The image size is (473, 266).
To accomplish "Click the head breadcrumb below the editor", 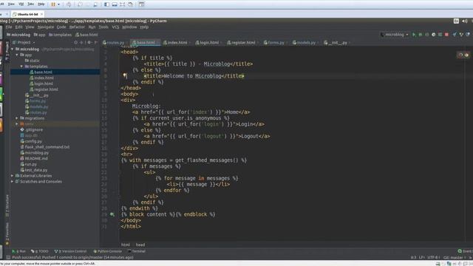I will point(140,245).
